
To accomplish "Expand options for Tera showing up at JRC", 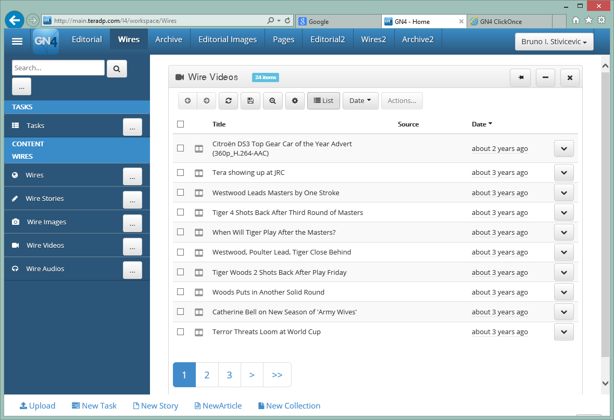I will tap(564, 173).
